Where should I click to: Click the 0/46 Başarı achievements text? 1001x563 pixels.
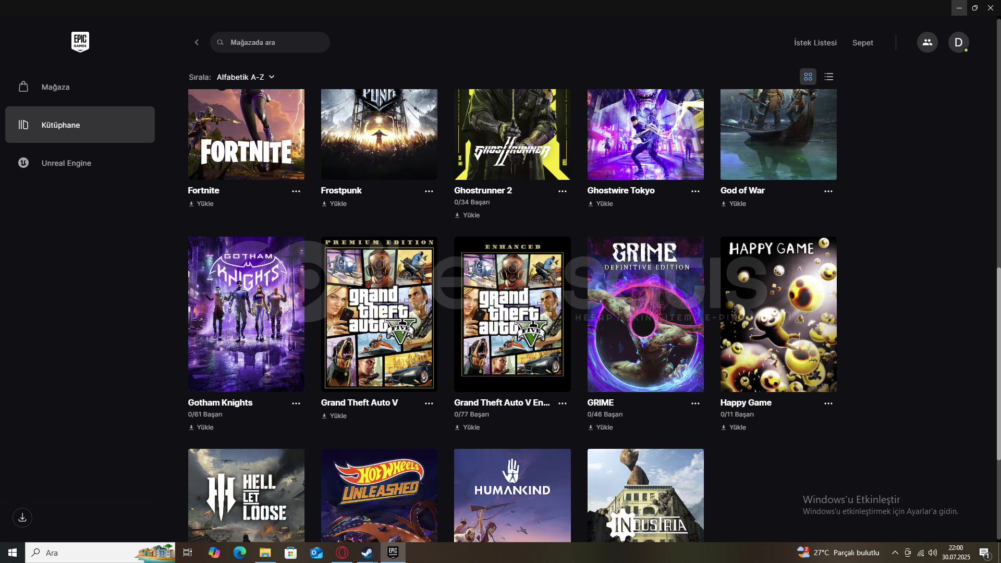coord(605,414)
